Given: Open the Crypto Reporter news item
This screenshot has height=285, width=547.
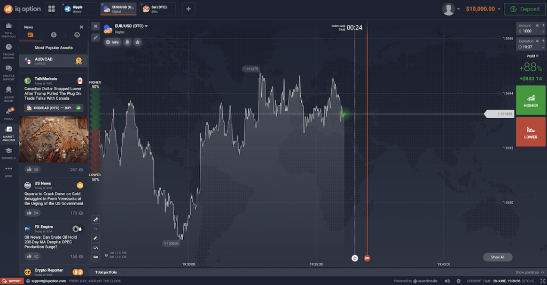Looking at the screenshot, I should [x=53, y=272].
